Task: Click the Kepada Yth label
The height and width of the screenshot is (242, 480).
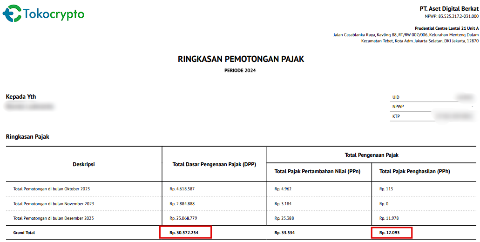Action: (21, 97)
